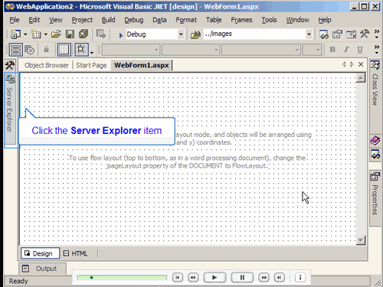Toggle the Snap to Grid button
This screenshot has height=287, width=383.
click(81, 50)
